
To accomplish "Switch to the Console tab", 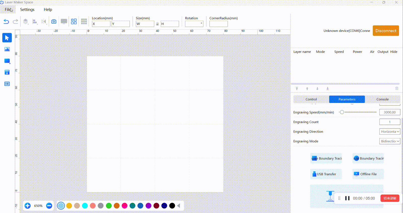I will pos(382,99).
